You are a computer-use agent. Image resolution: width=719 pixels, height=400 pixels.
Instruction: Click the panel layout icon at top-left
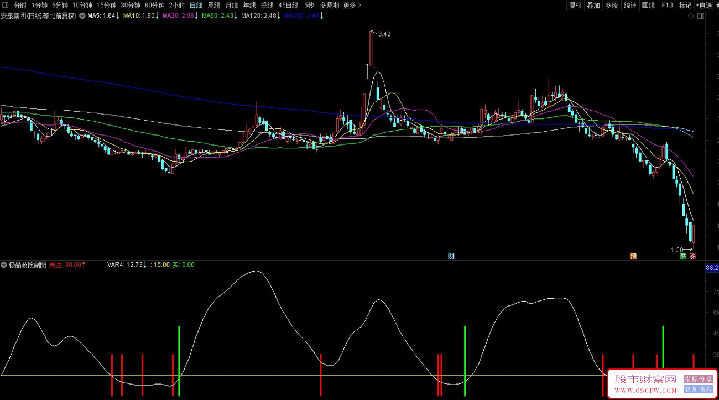pyautogui.click(x=6, y=6)
